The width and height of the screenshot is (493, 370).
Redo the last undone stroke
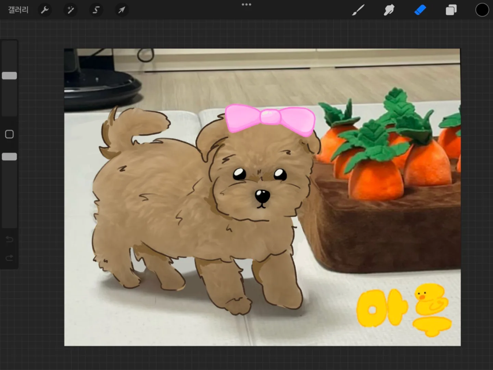pos(9,258)
